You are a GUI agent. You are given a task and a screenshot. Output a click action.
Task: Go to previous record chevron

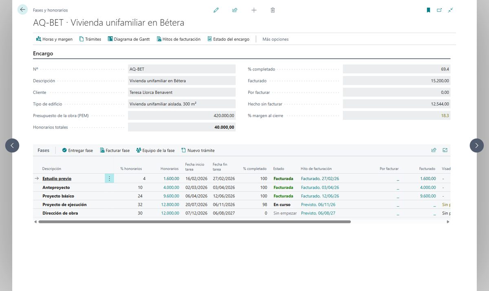pyautogui.click(x=12, y=145)
